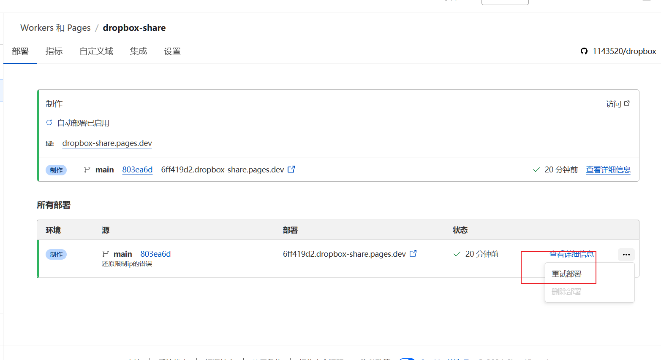The height and width of the screenshot is (360, 661).
Task: Click the 制作 badge in the 所有部署 row
Action: pos(56,255)
